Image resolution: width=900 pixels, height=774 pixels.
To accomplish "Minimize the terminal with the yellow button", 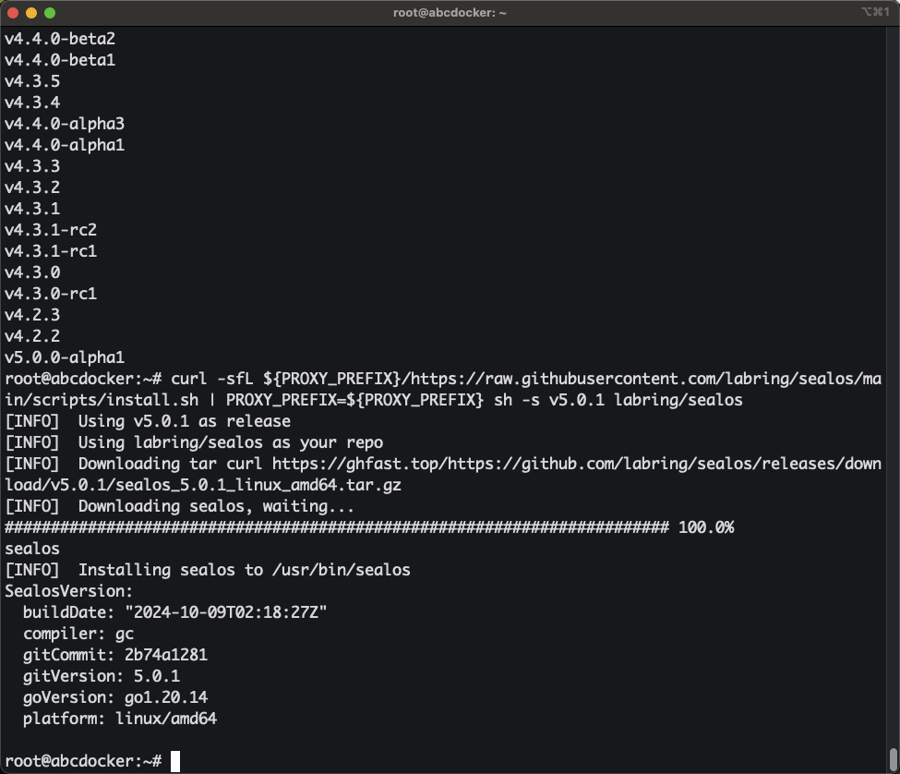I will 31,13.
